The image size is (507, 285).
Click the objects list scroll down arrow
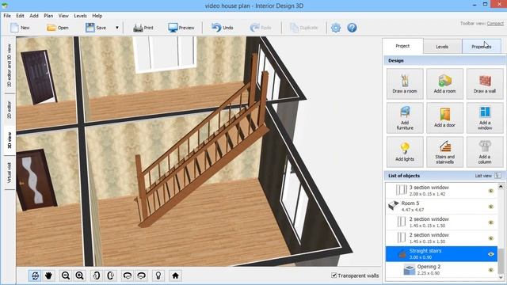[x=501, y=277]
